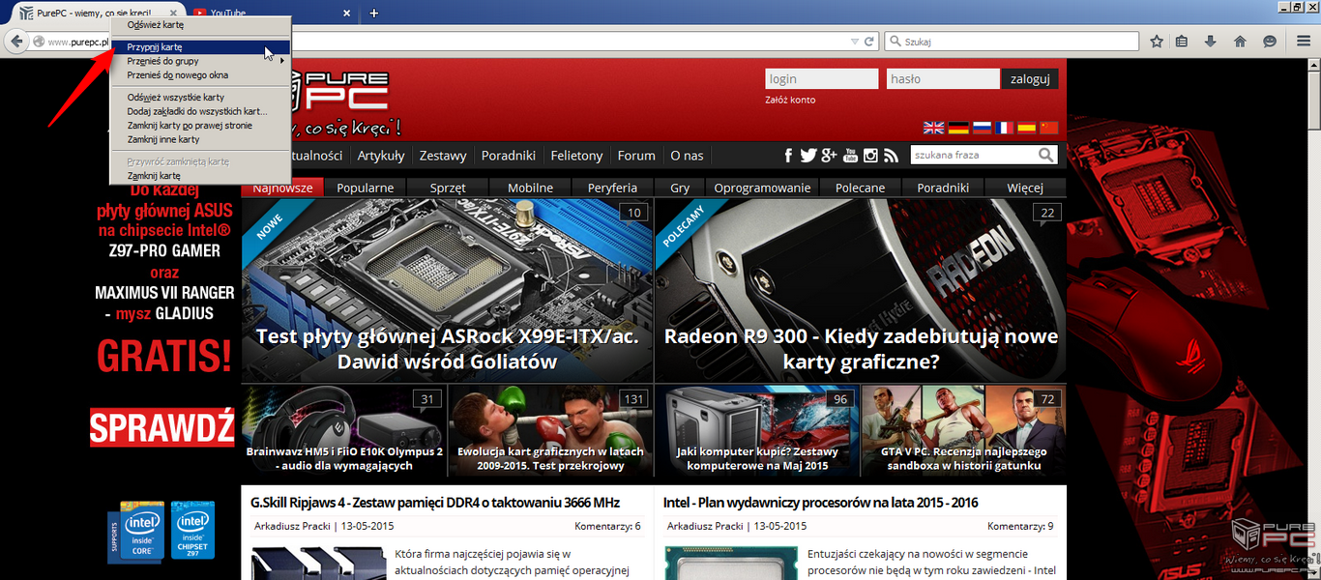Go to the browser home page icon
1321x580 pixels.
click(x=1240, y=42)
